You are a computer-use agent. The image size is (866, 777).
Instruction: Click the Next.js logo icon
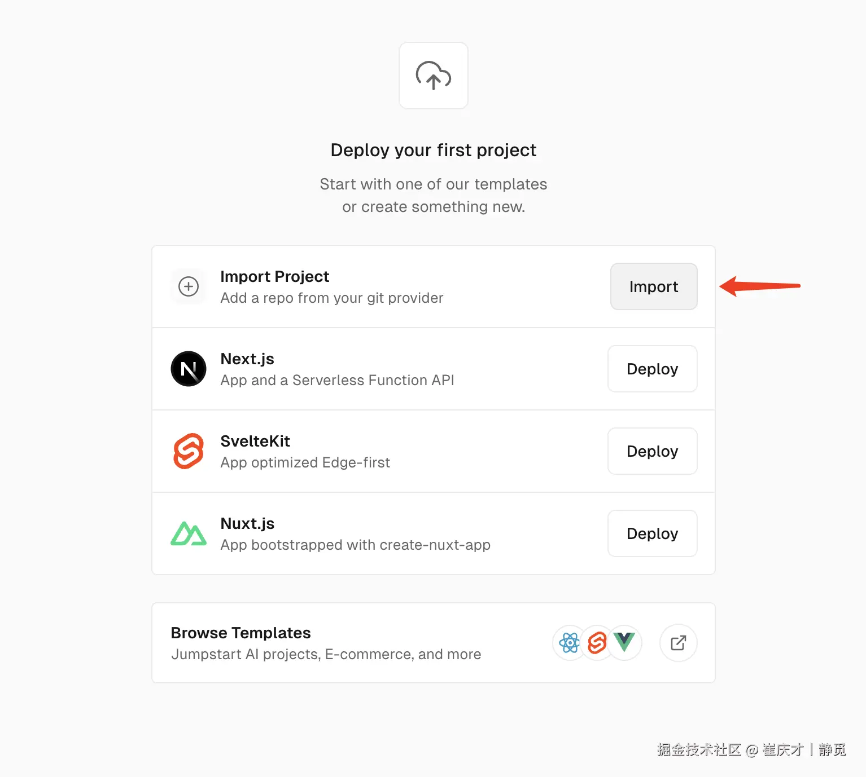[189, 369]
